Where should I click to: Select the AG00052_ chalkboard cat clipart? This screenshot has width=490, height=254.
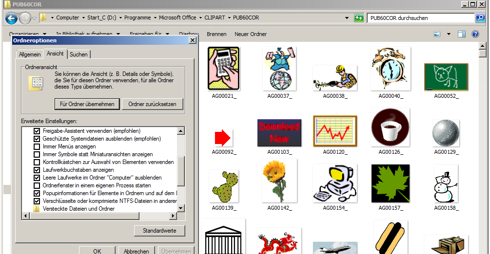(x=446, y=77)
